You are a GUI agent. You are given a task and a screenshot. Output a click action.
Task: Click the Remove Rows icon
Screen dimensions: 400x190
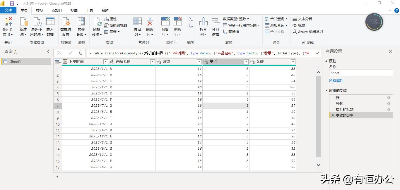(177, 26)
